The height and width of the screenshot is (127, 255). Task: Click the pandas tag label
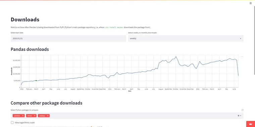pyautogui.click(x=17, y=116)
